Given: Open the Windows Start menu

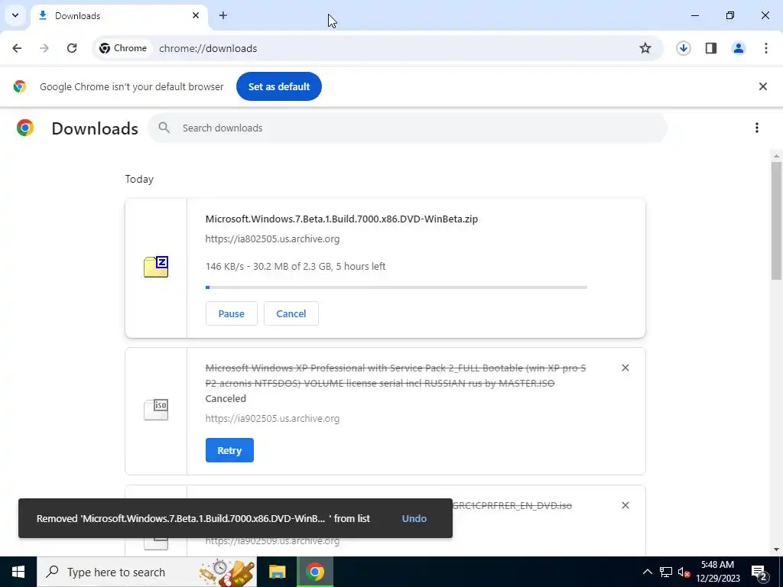Looking at the screenshot, I should click(18, 572).
